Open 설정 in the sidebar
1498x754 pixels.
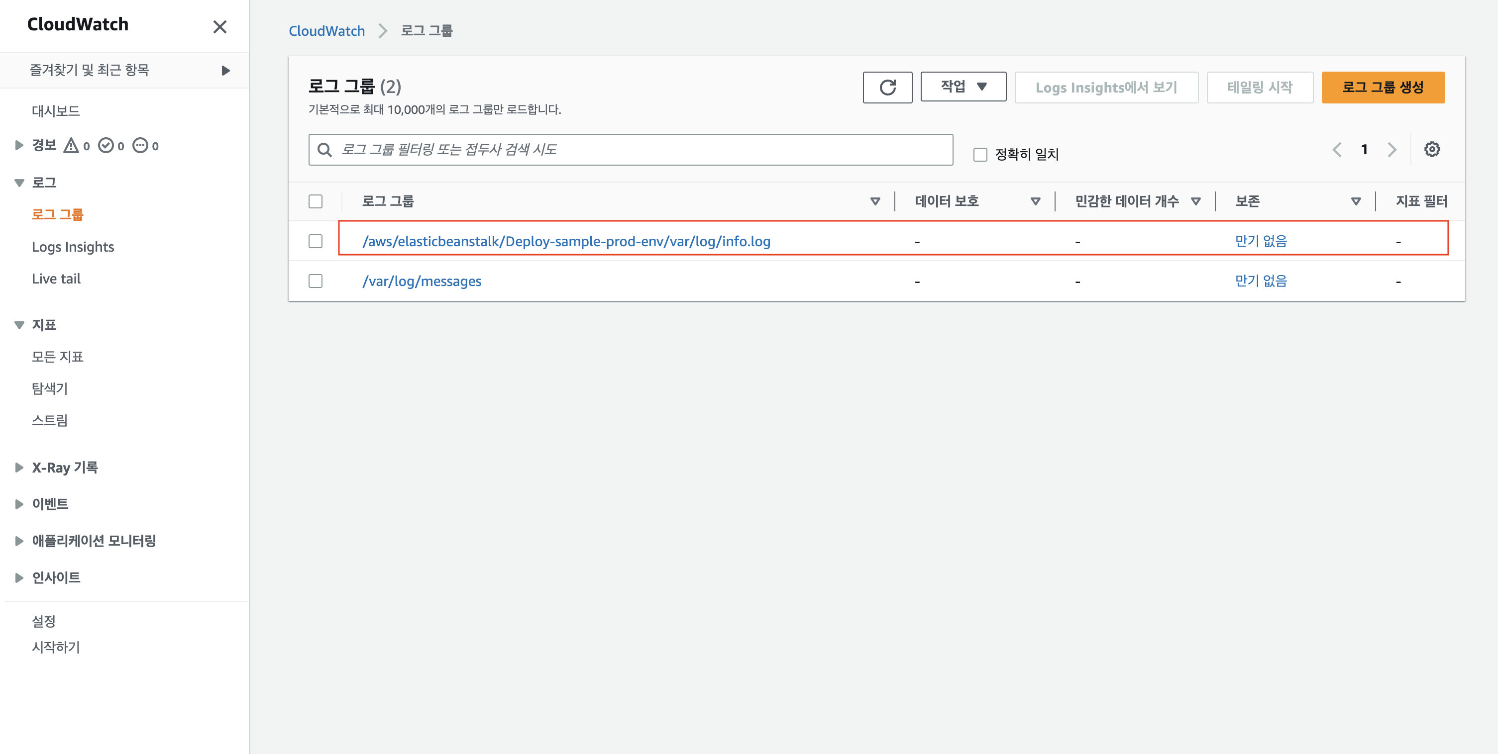point(44,622)
